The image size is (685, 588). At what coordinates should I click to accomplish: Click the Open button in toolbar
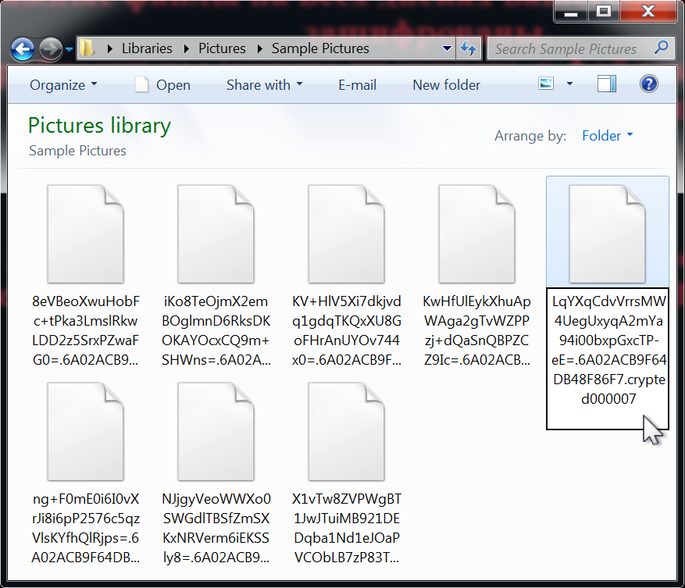pos(162,85)
